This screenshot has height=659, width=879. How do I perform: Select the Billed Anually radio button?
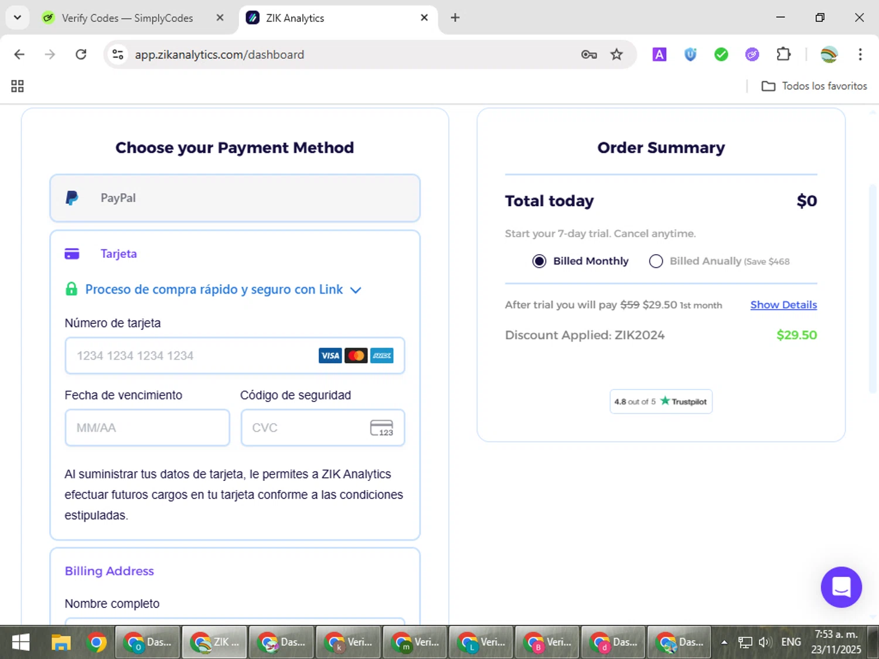tap(656, 261)
